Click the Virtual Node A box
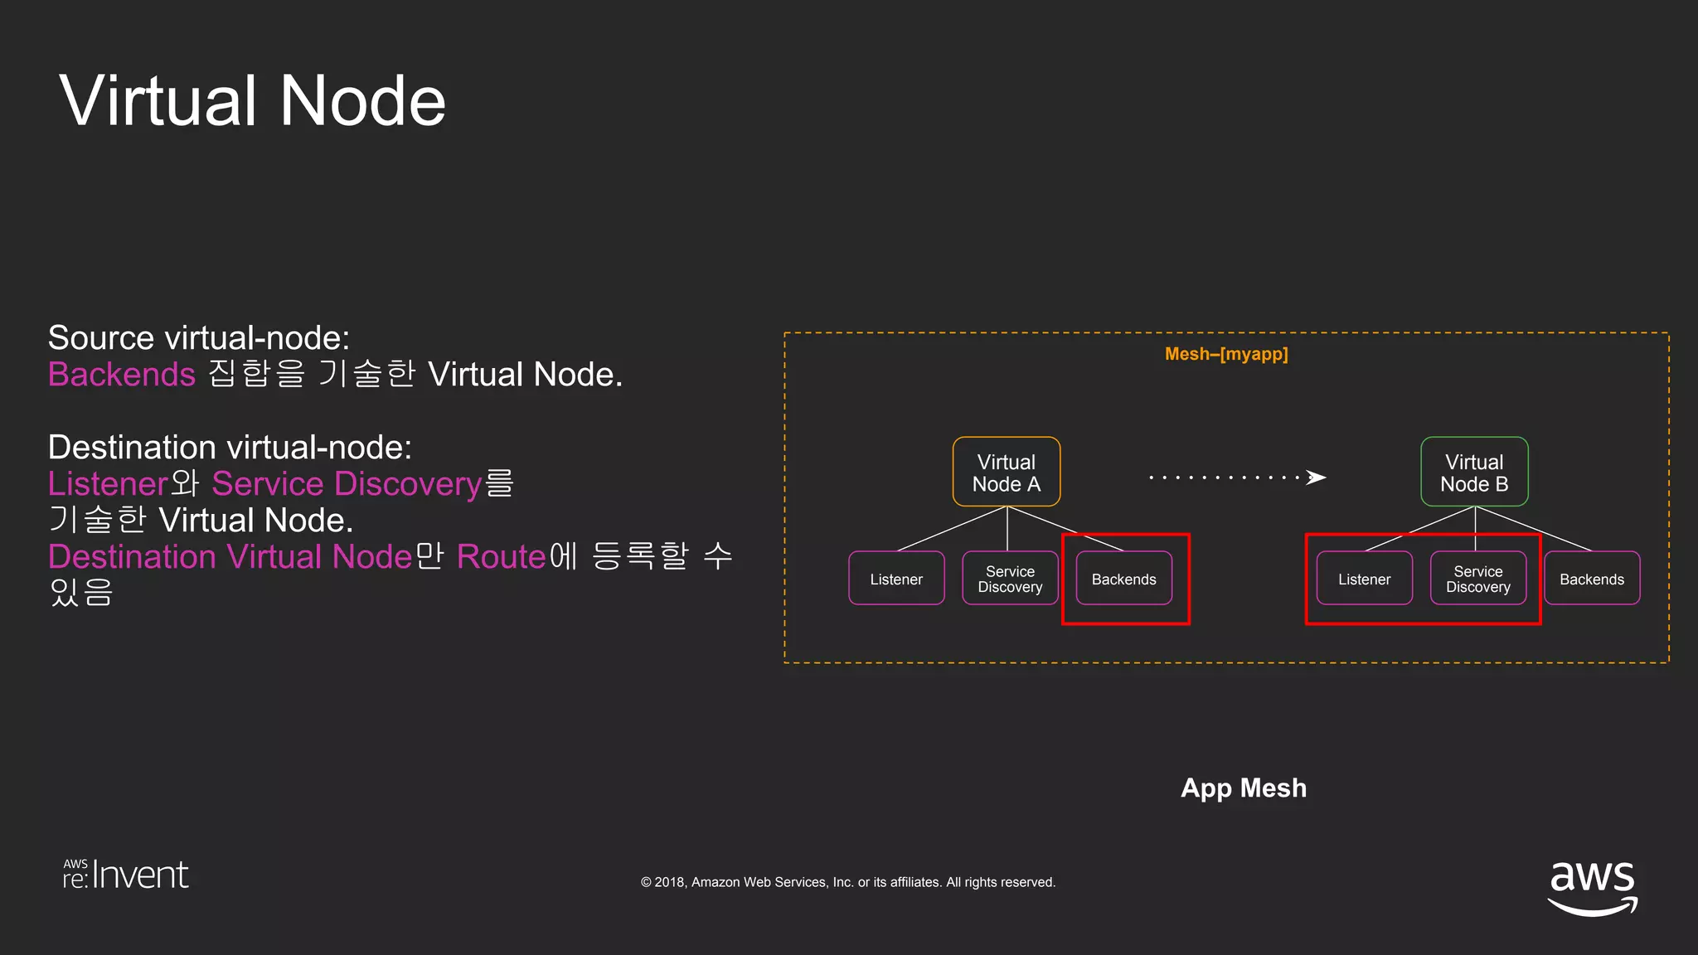The width and height of the screenshot is (1698, 955). coord(1006,473)
